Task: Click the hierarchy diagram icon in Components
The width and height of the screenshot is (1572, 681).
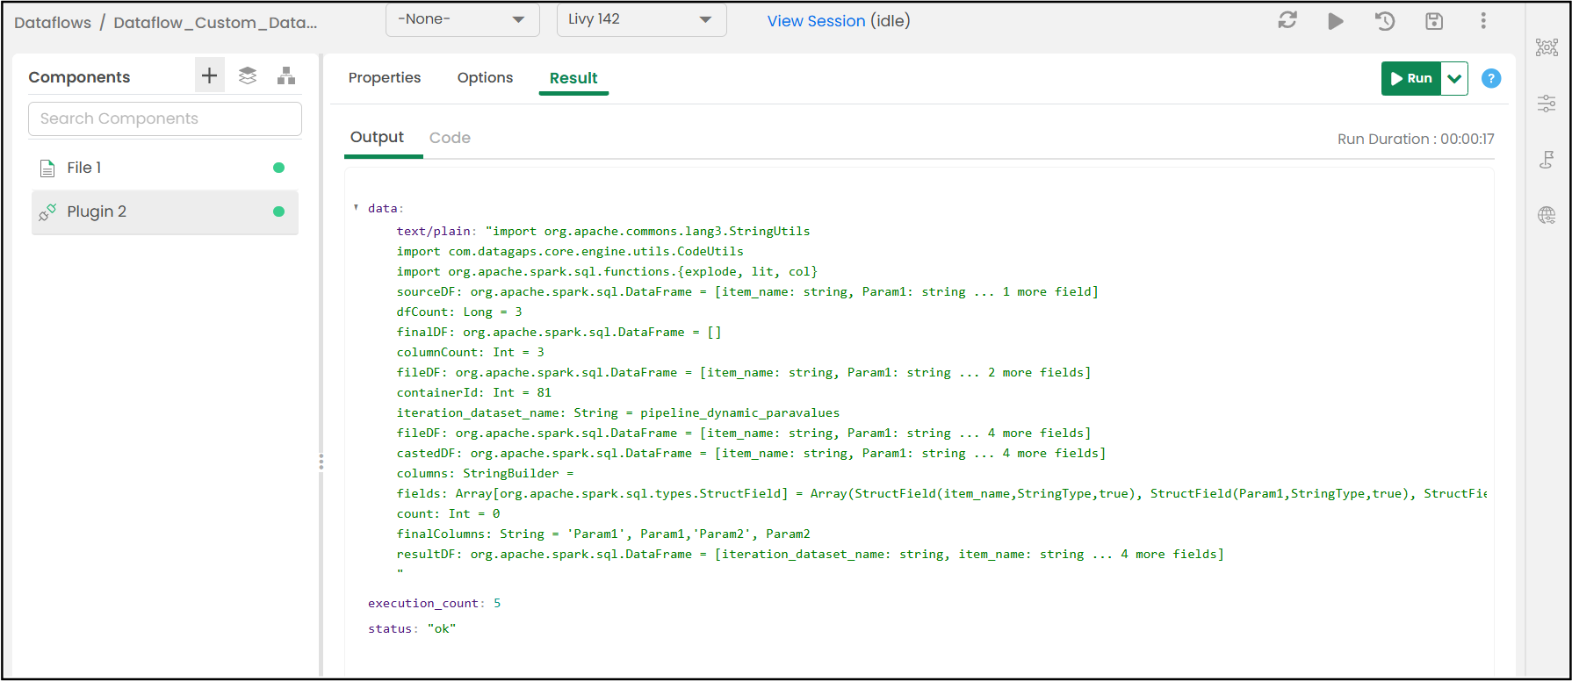Action: tap(286, 76)
